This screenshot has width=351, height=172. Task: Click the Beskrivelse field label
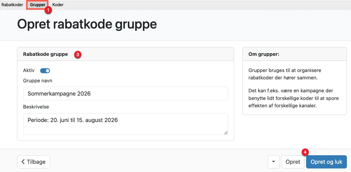pos(36,107)
